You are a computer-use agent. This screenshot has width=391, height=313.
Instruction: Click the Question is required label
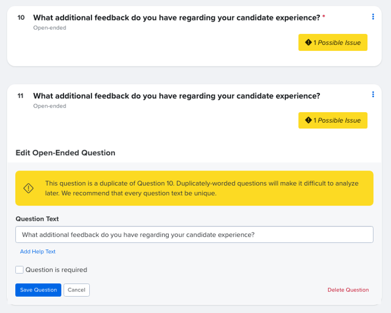click(57, 270)
